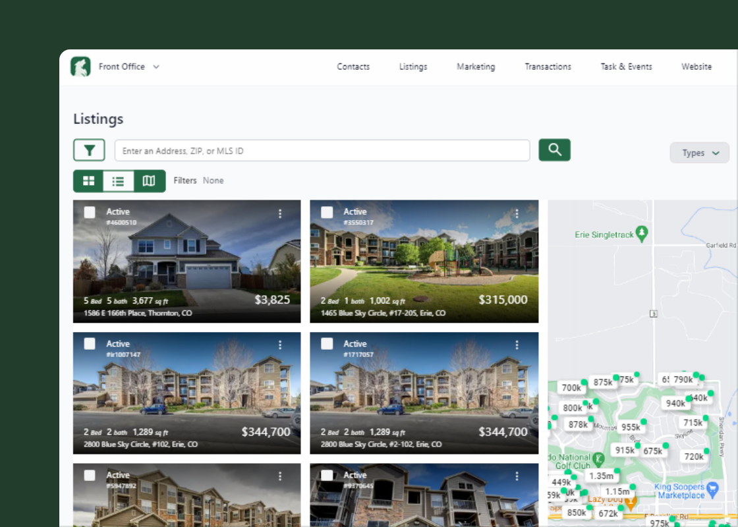
Task: Open Task & Events
Action: pyautogui.click(x=627, y=67)
